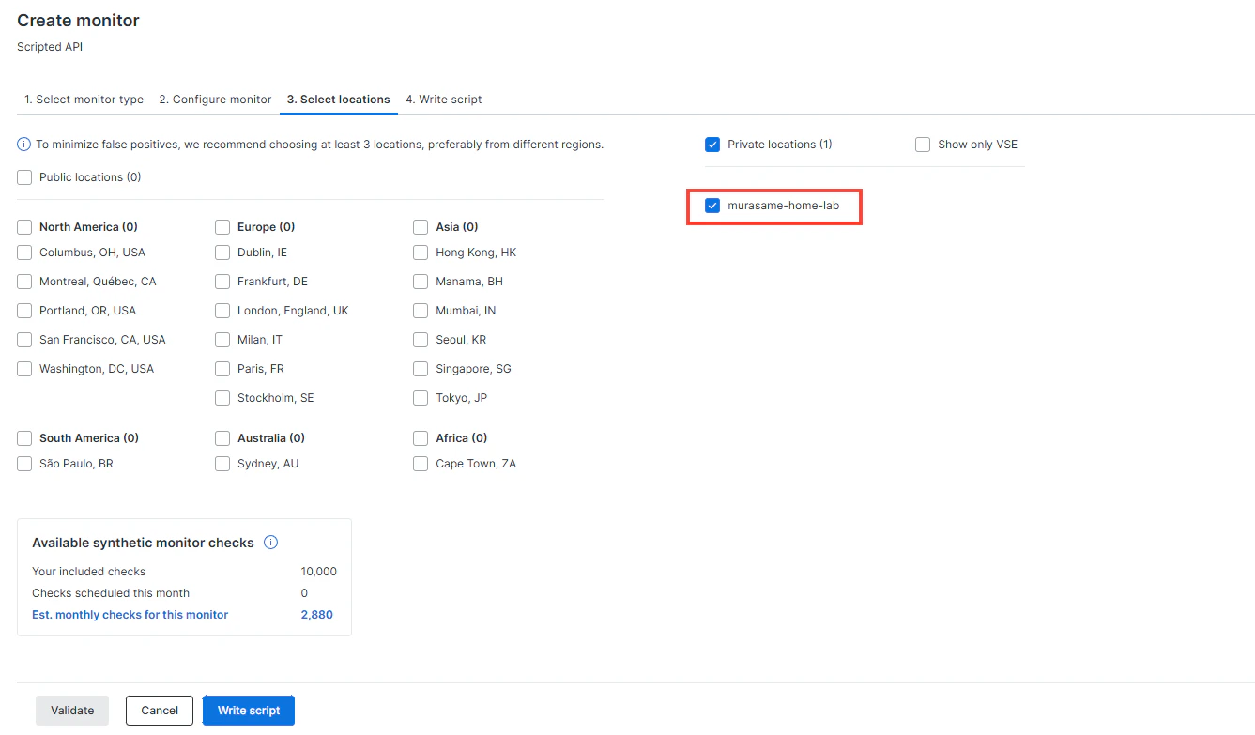Screen dimensions: 1255x735
Task: Select São Paulo, BR location
Action: click(x=24, y=464)
